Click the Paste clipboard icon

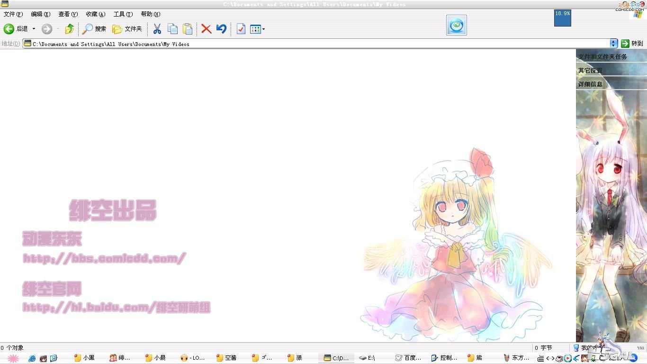click(x=188, y=29)
